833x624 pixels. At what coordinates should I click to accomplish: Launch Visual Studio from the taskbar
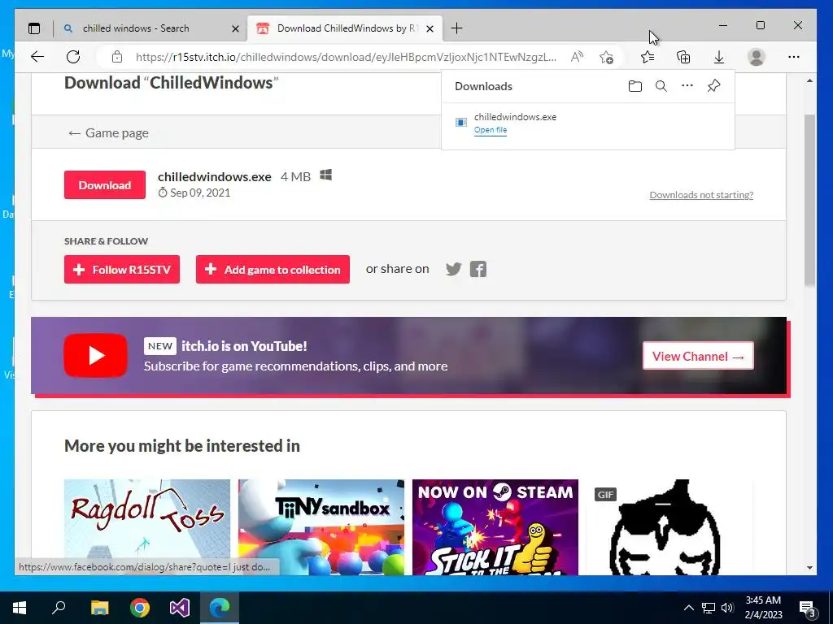pos(180,608)
